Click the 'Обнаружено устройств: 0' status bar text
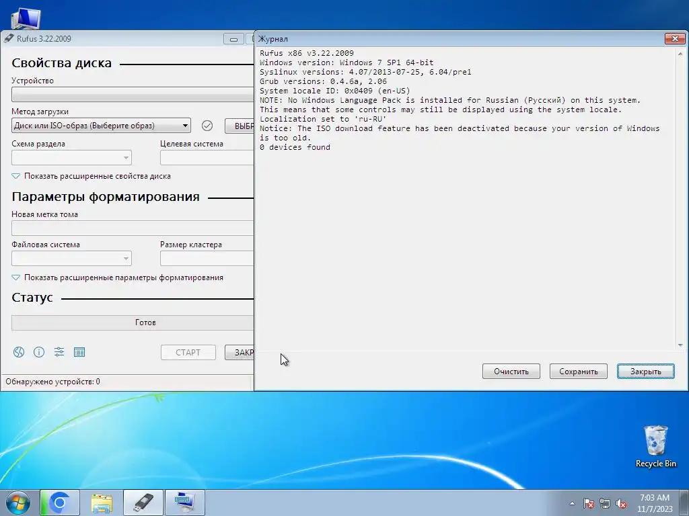Viewport: 689px width, 516px height. tap(52, 382)
